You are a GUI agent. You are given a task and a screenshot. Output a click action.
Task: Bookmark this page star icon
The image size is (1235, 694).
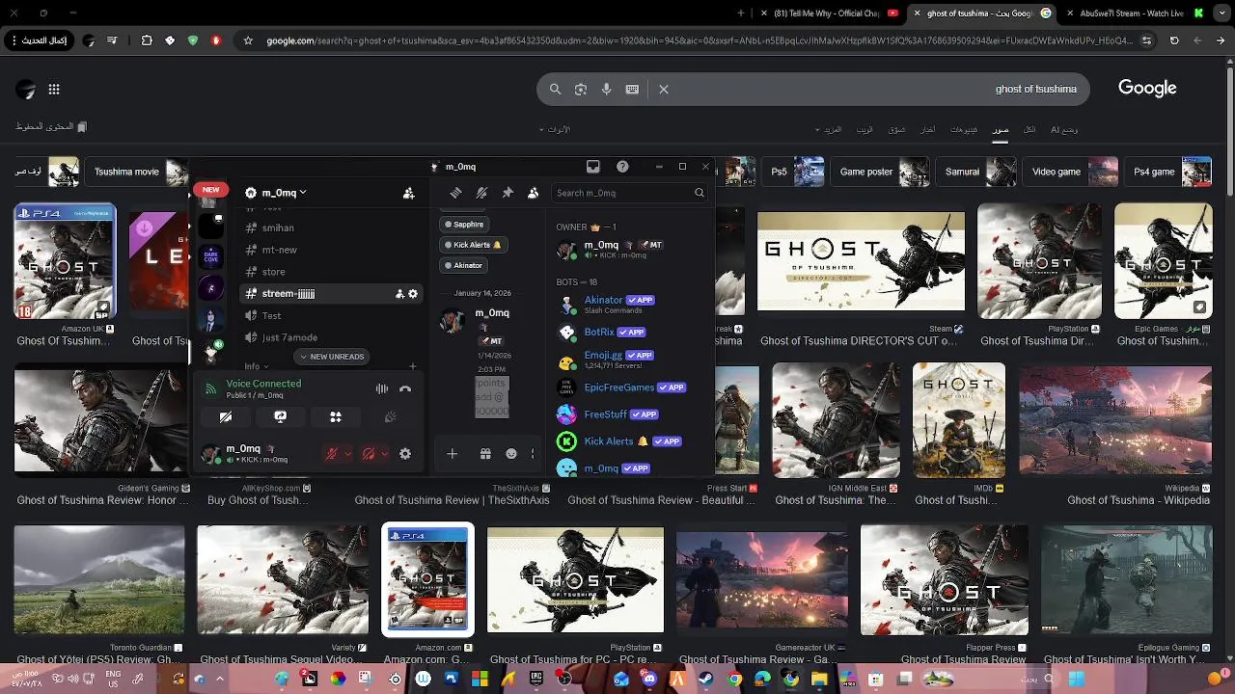pyautogui.click(x=248, y=40)
